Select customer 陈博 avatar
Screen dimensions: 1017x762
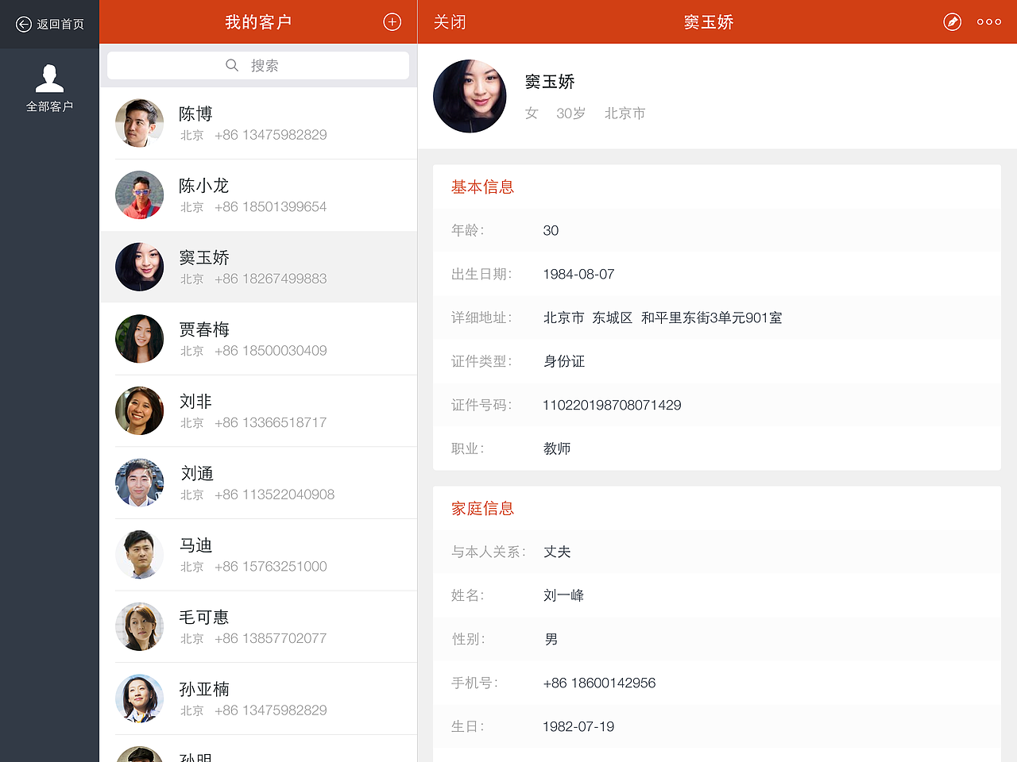(x=139, y=123)
